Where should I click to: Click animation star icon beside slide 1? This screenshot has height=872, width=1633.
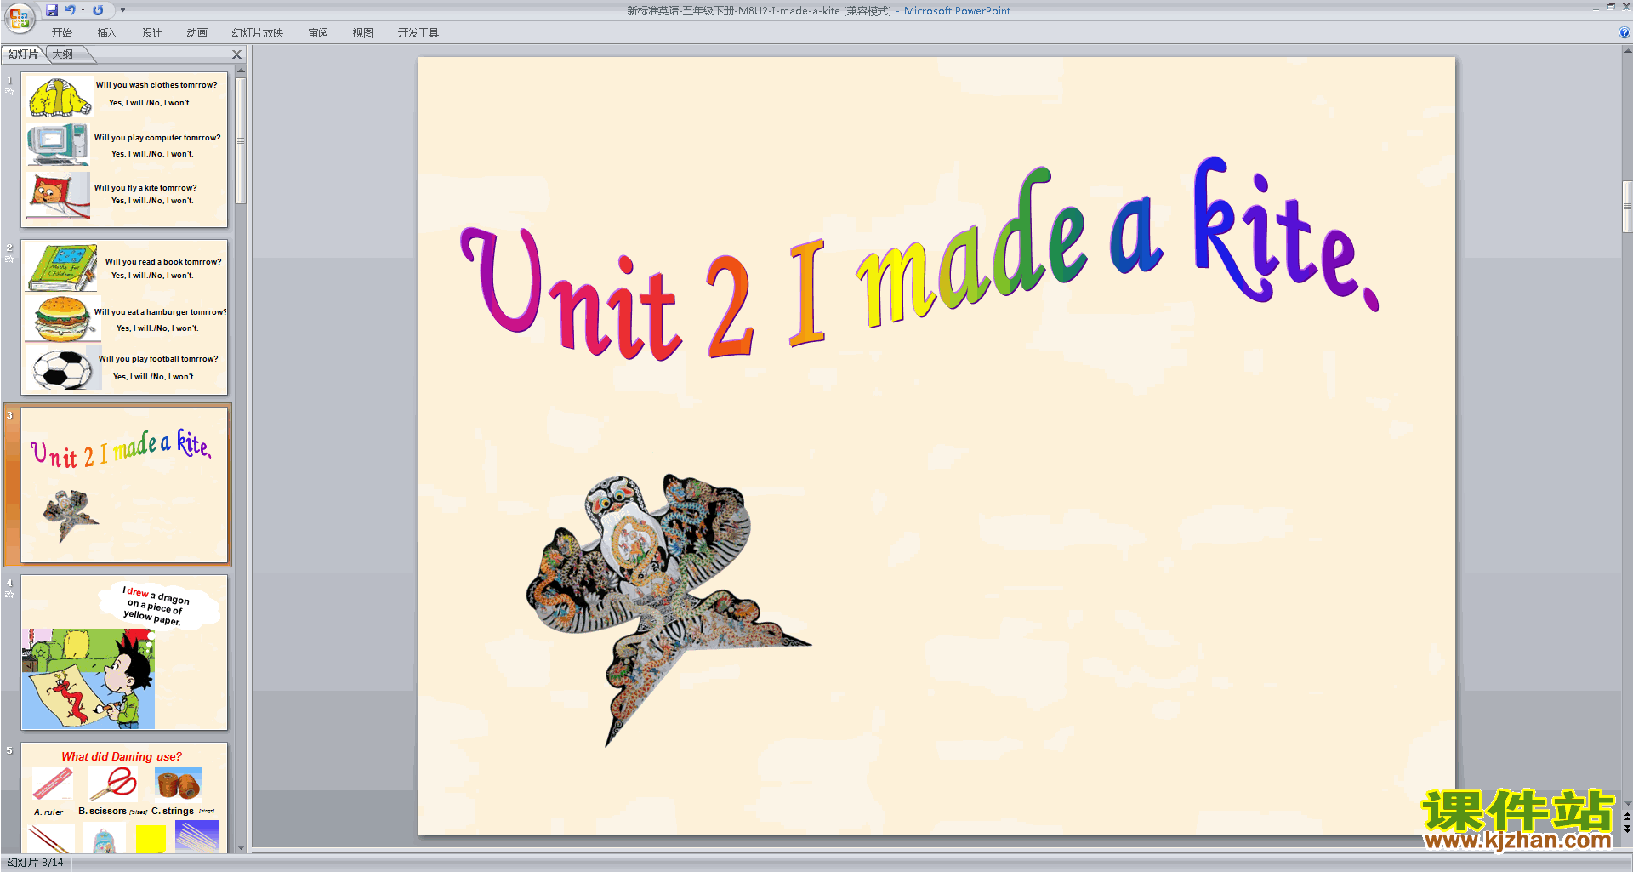tap(9, 92)
